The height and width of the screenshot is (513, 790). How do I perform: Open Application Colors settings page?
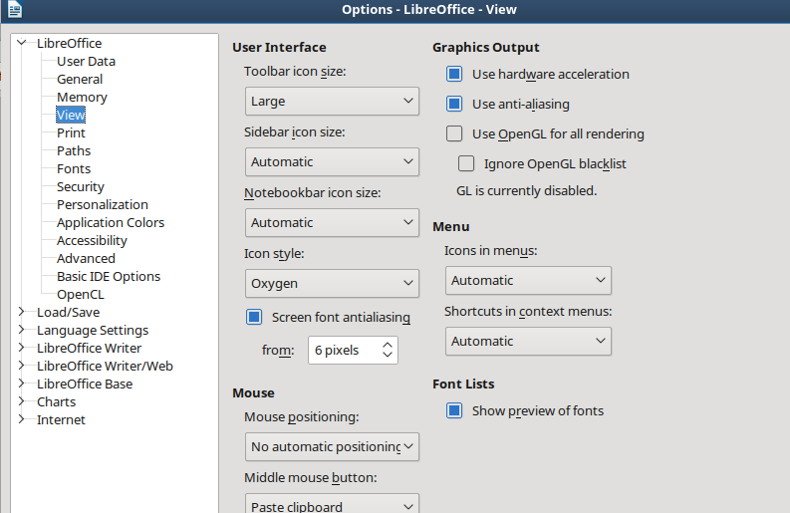pyautogui.click(x=110, y=222)
